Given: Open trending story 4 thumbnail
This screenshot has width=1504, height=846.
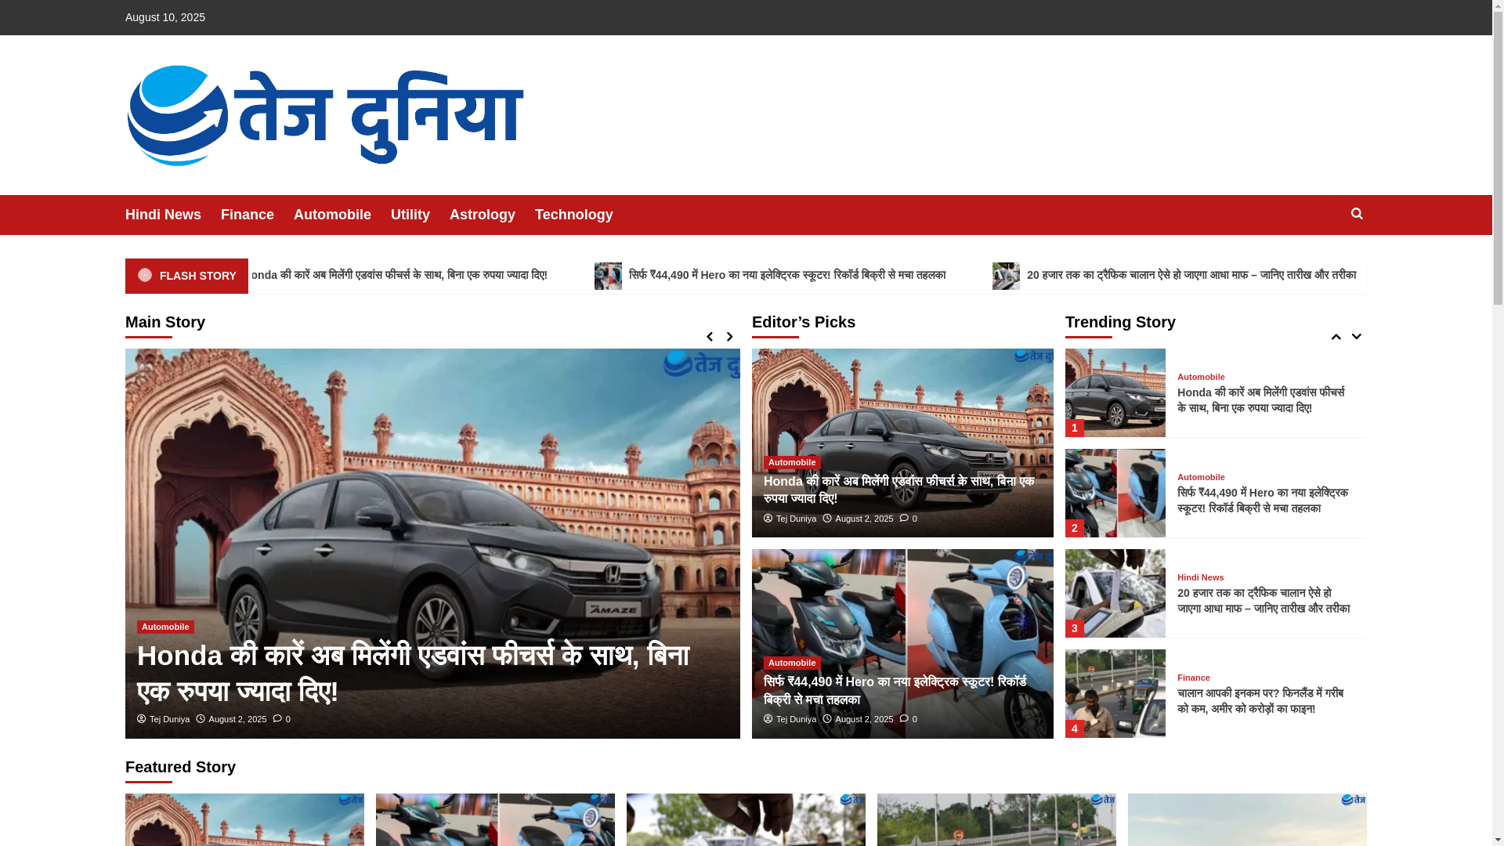Looking at the screenshot, I should 1115,693.
